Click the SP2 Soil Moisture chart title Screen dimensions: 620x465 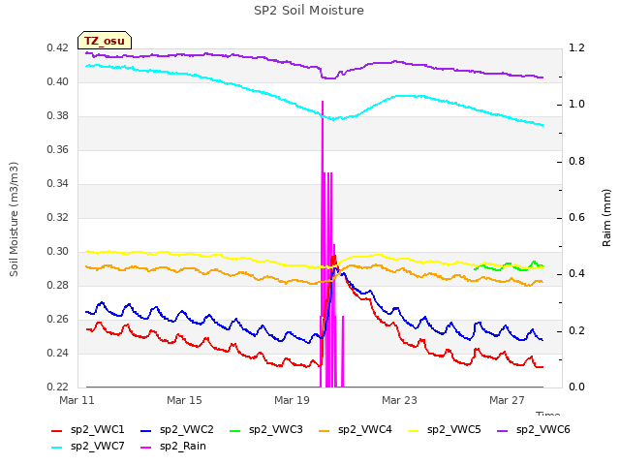pyautogui.click(x=309, y=11)
